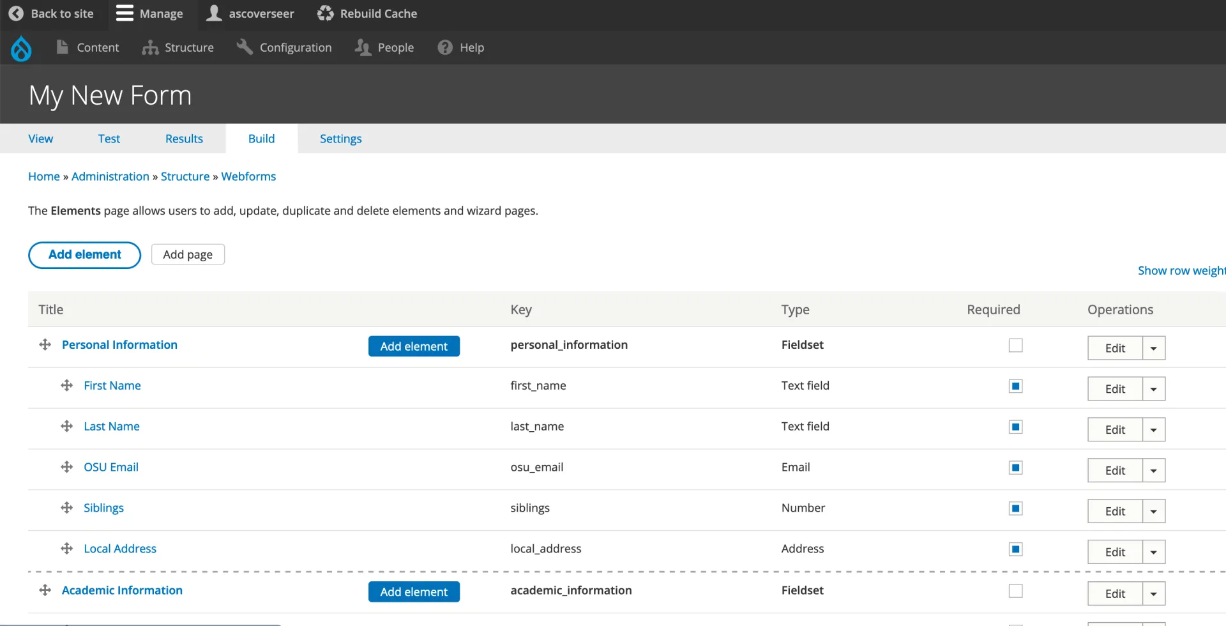
Task: Open the Last Name element link
Action: tap(112, 427)
